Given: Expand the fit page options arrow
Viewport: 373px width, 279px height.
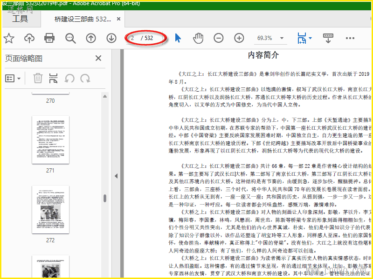Looking at the screenshot, I should pos(310,38).
